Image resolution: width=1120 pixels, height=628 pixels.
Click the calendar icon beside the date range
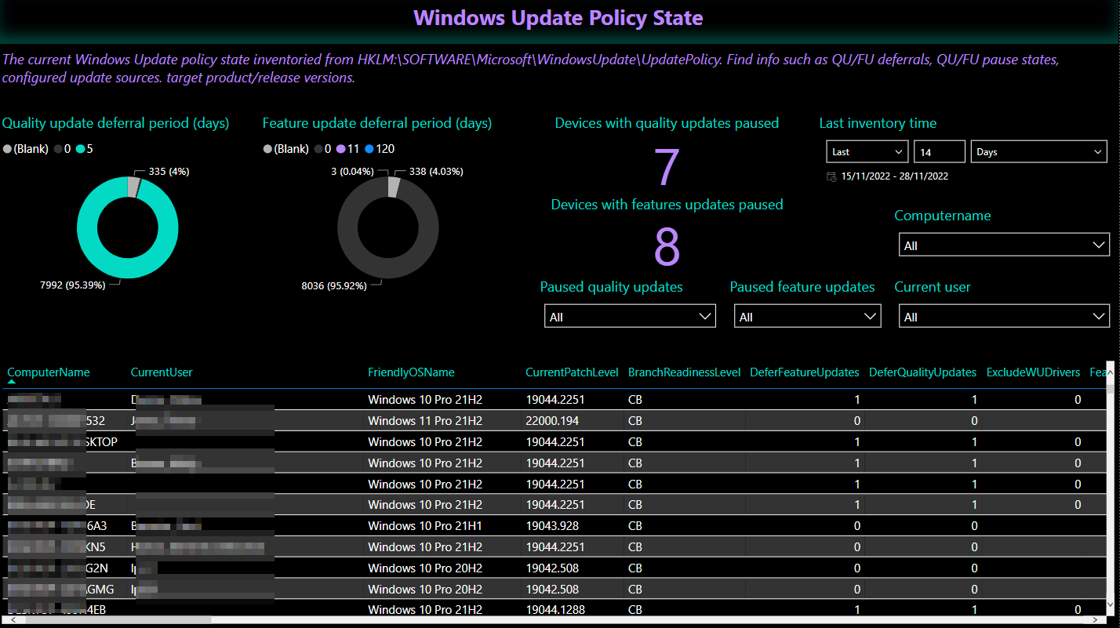831,176
